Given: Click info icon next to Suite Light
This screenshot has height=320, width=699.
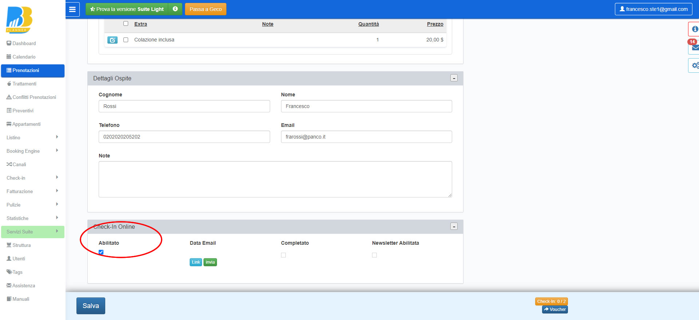Looking at the screenshot, I should 175,9.
